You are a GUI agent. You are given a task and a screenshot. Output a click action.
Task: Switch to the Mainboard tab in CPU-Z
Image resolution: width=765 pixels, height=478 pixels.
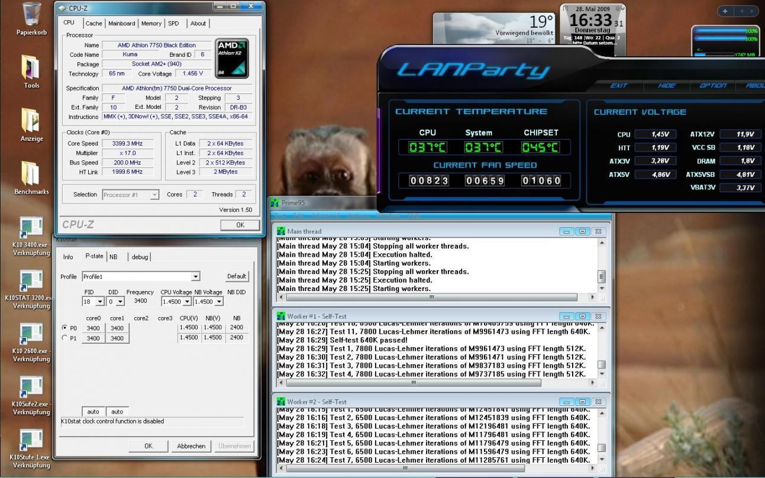121,24
